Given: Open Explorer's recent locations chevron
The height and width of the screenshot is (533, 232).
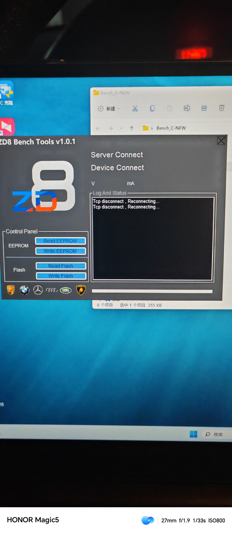Looking at the screenshot, I should [121, 129].
